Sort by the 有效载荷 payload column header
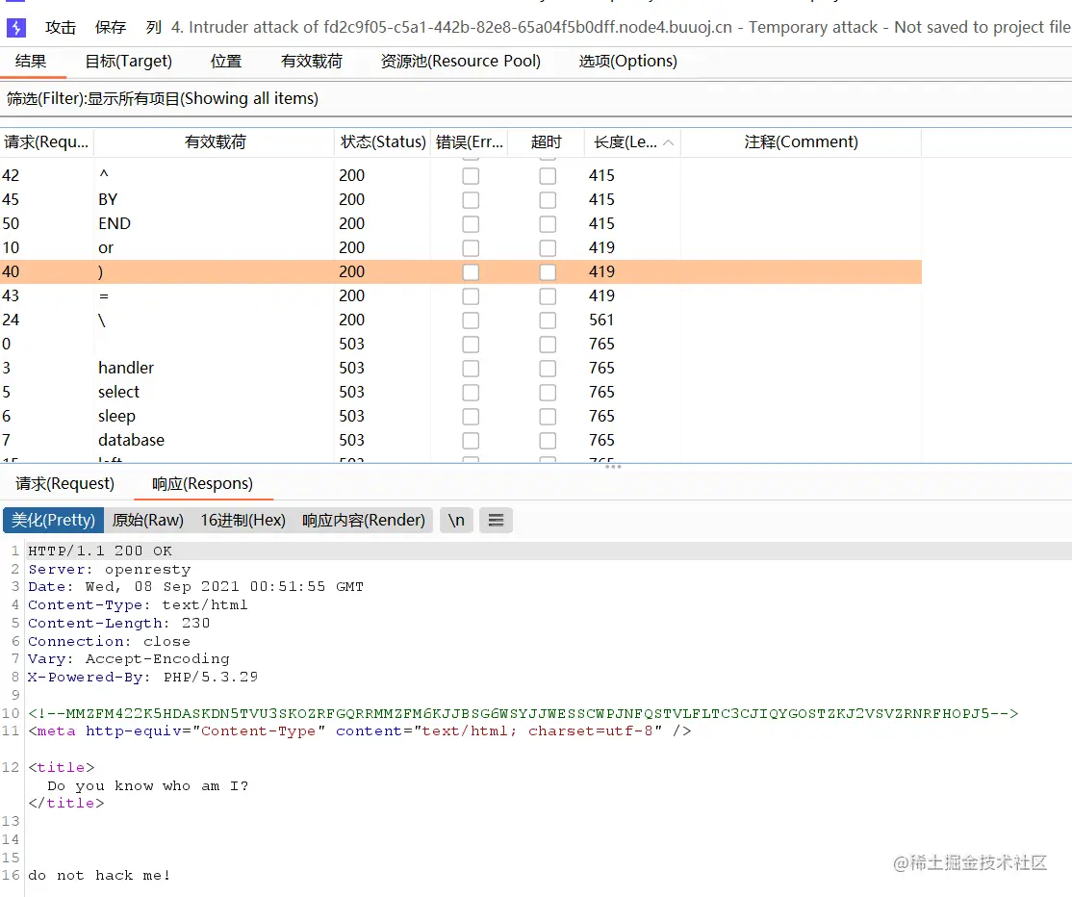 215,142
